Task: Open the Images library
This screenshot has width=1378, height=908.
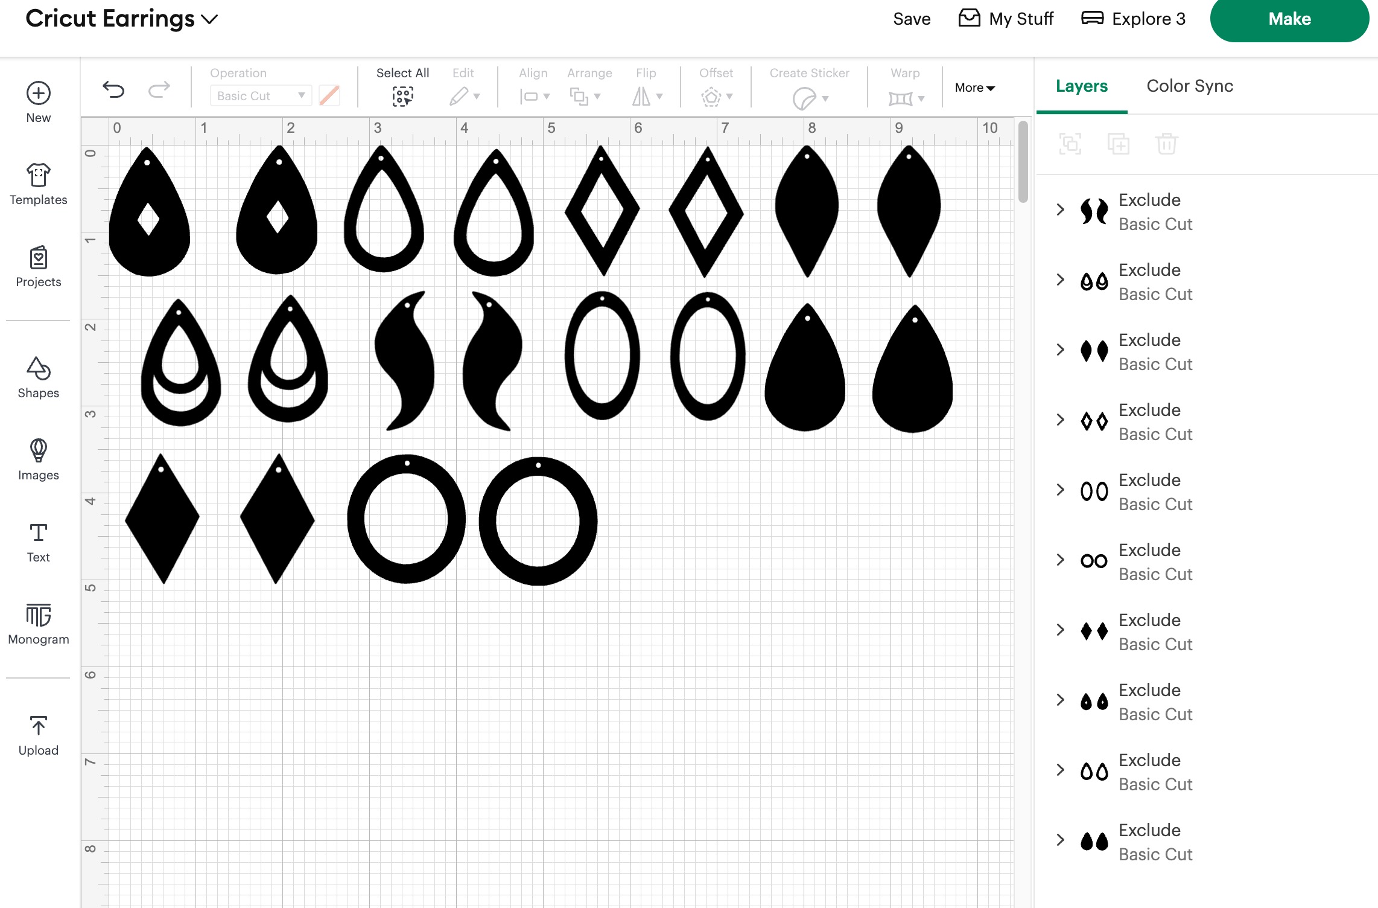Action: click(39, 459)
